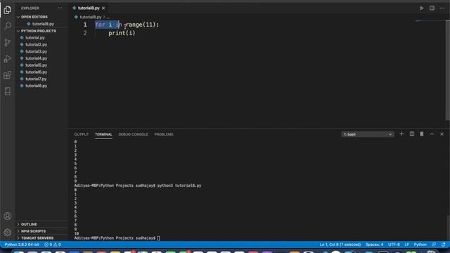Select the tutorial8.py editor tab
The height and width of the screenshot is (253, 450).
(x=89, y=8)
